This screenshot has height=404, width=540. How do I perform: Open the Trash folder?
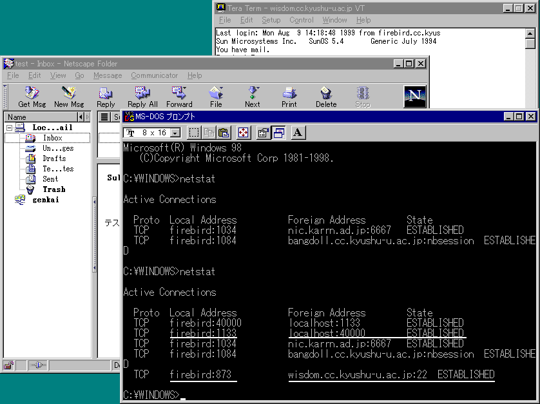click(x=54, y=189)
